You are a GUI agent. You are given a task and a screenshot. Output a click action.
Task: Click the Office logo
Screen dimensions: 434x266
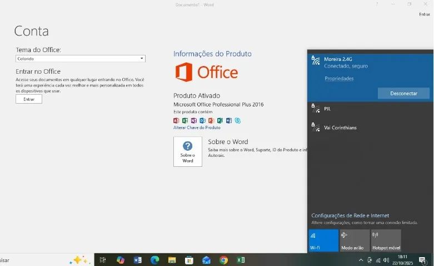(207, 72)
